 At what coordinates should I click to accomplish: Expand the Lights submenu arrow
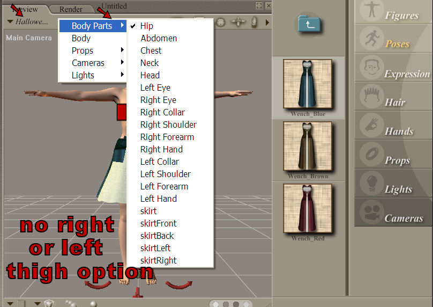tap(122, 75)
